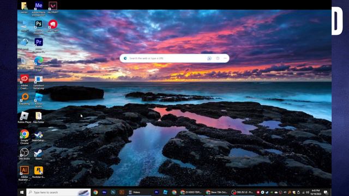Select the SteamSetup installer on the desktop

pos(39,136)
